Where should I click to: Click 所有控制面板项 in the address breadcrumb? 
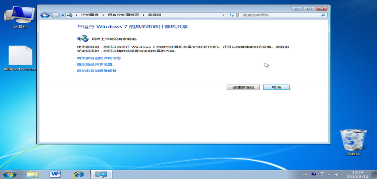pos(121,15)
